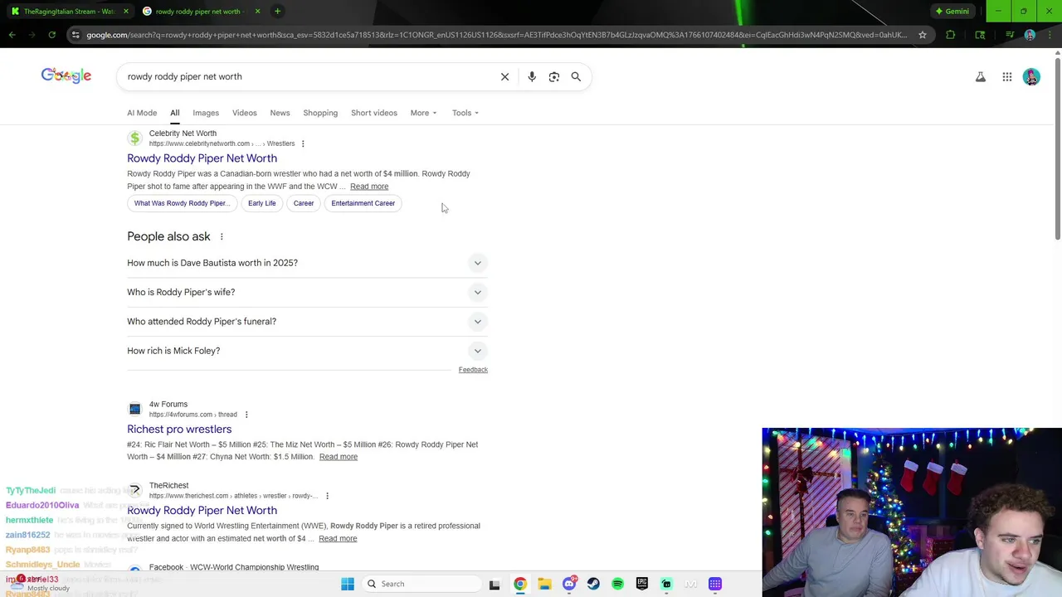Bookmark this page with star icon

click(923, 35)
